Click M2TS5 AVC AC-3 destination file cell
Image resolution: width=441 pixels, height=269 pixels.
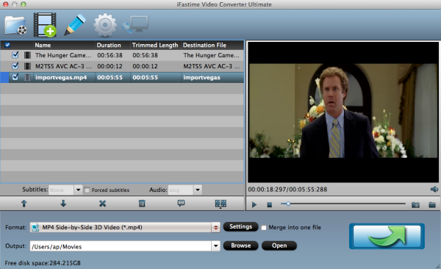pyautogui.click(x=212, y=66)
